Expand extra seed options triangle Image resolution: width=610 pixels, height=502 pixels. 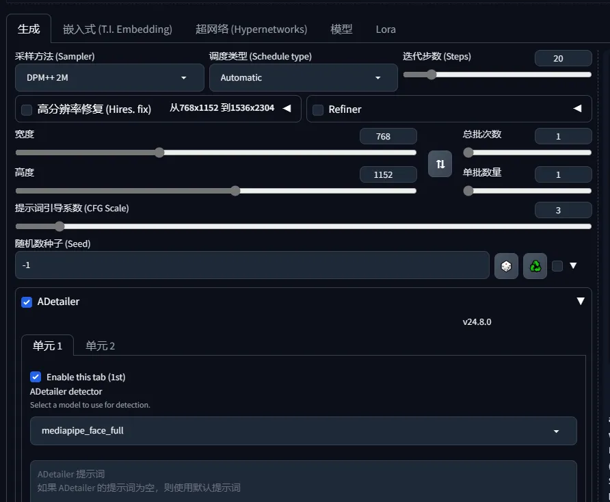[573, 266]
